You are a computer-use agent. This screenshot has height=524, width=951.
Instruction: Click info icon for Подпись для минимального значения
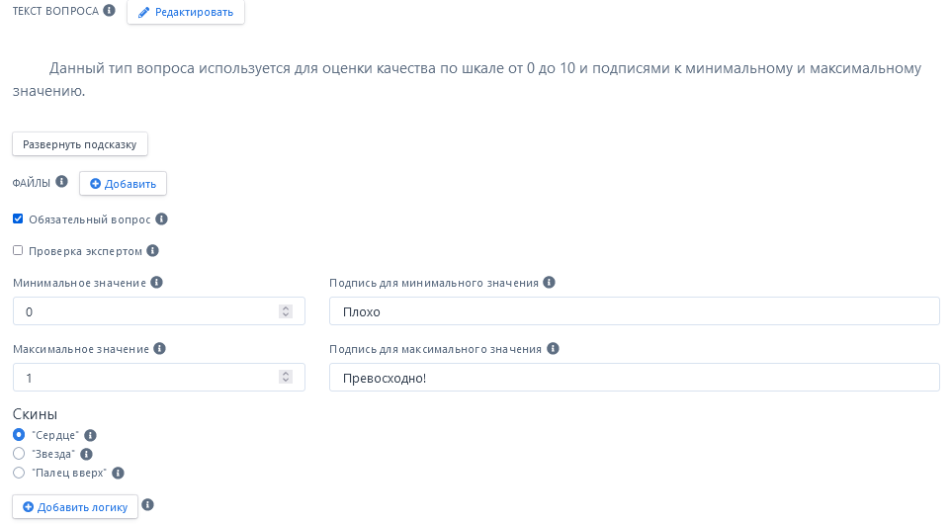550,283
